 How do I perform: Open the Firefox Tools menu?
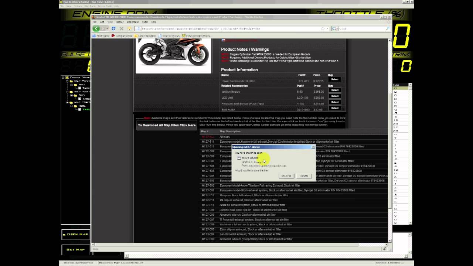[x=144, y=22]
